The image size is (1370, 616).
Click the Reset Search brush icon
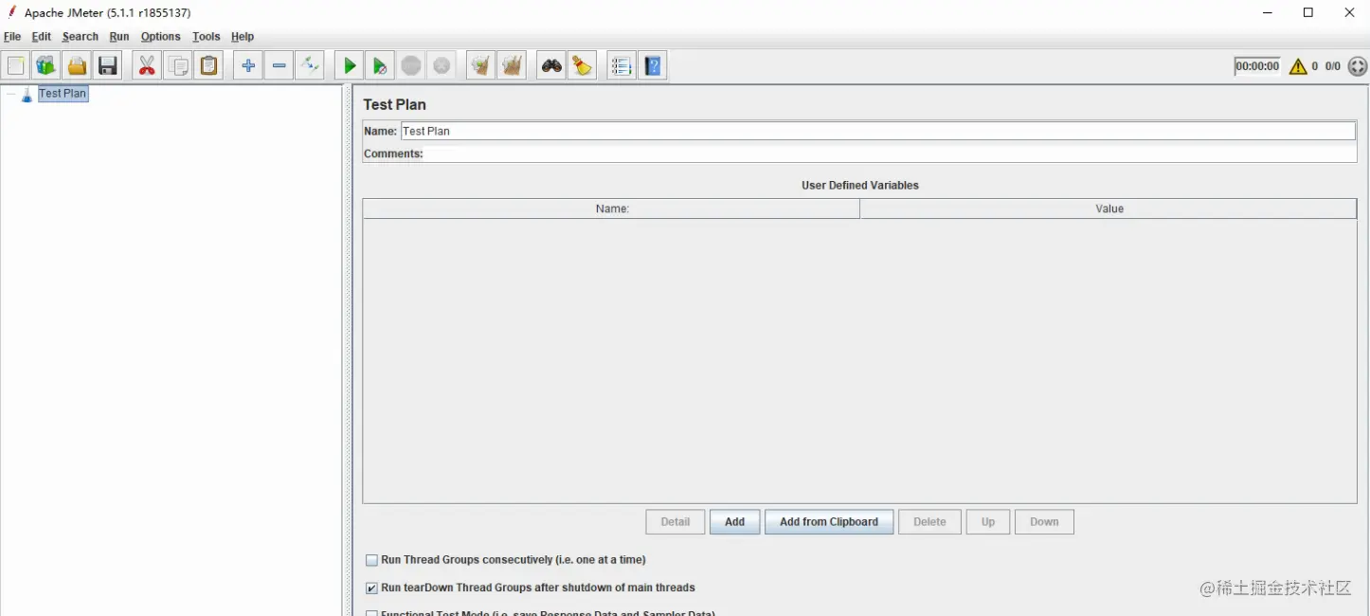[582, 65]
